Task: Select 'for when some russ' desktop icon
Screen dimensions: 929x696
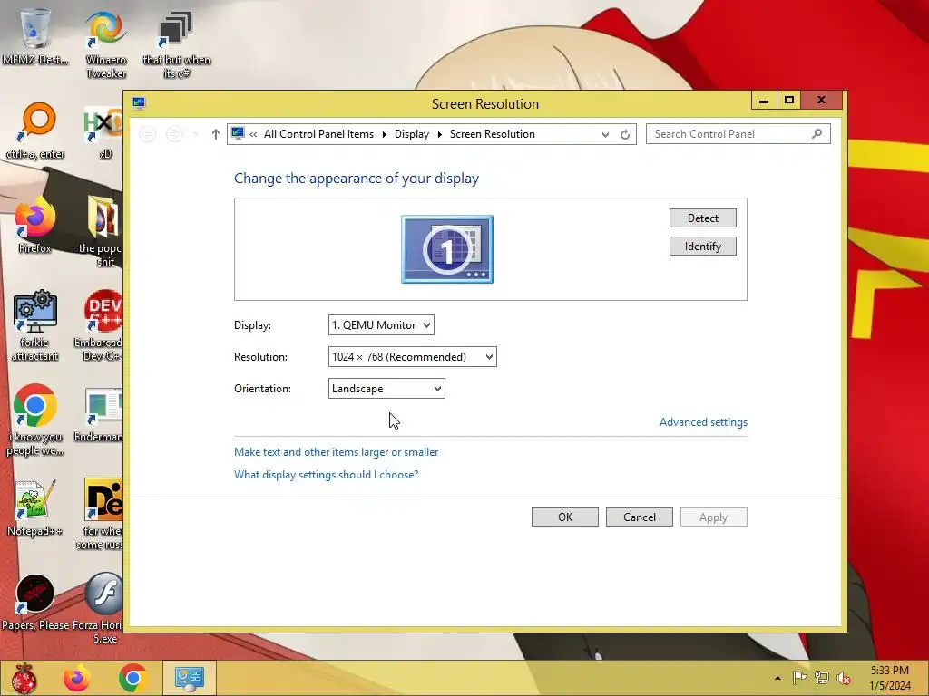Action: click(x=101, y=515)
